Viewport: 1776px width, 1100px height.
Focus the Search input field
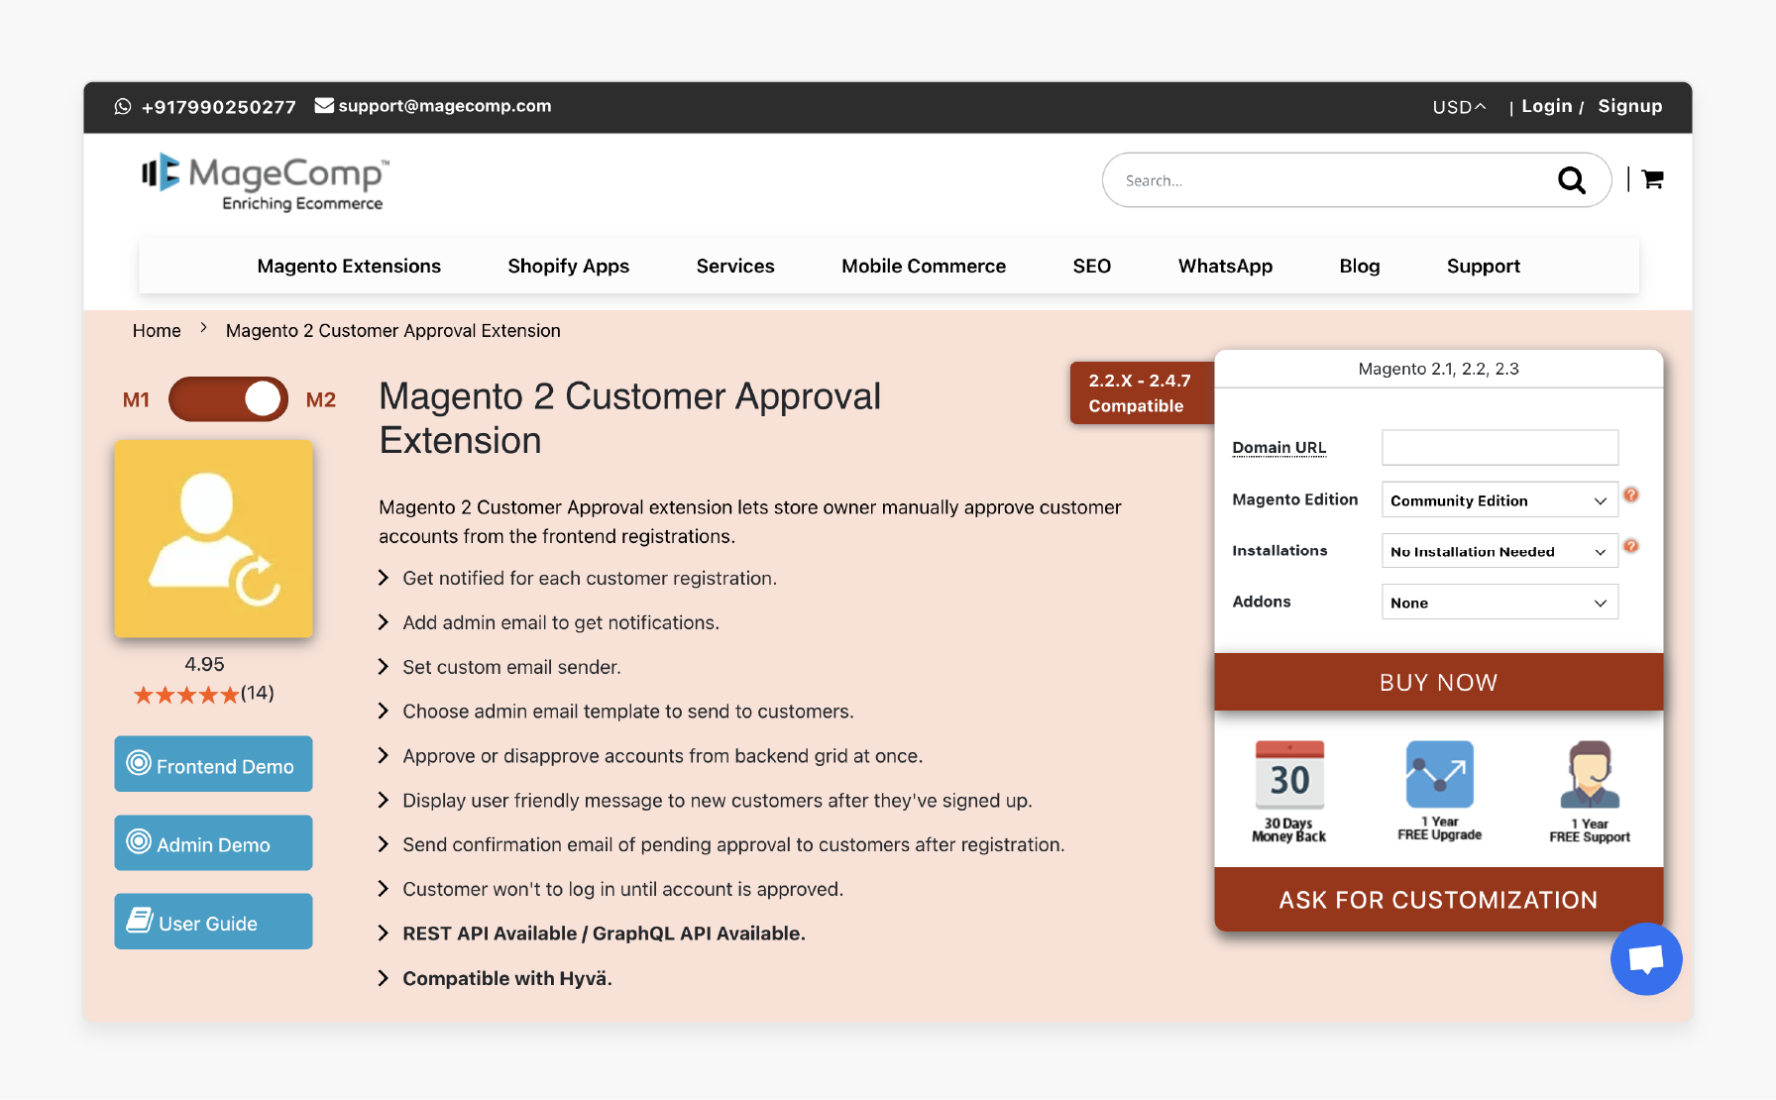coord(1338,180)
